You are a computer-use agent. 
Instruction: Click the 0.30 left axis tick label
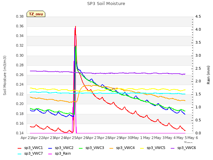tap(20, 56)
